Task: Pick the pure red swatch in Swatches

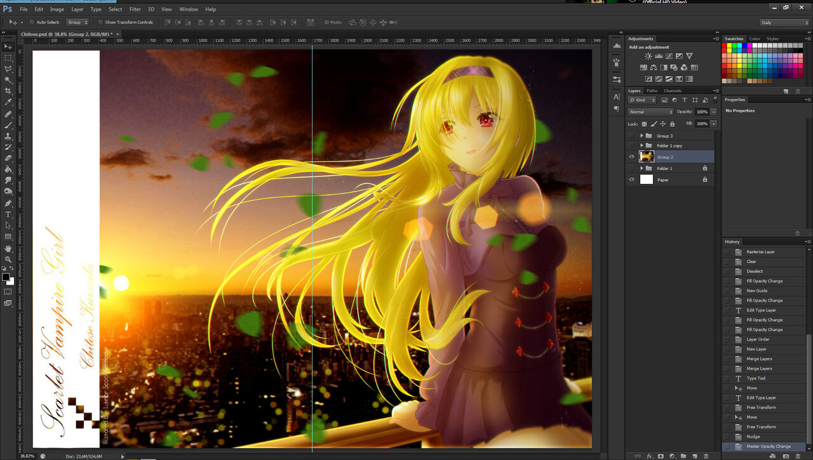Action: 725,46
